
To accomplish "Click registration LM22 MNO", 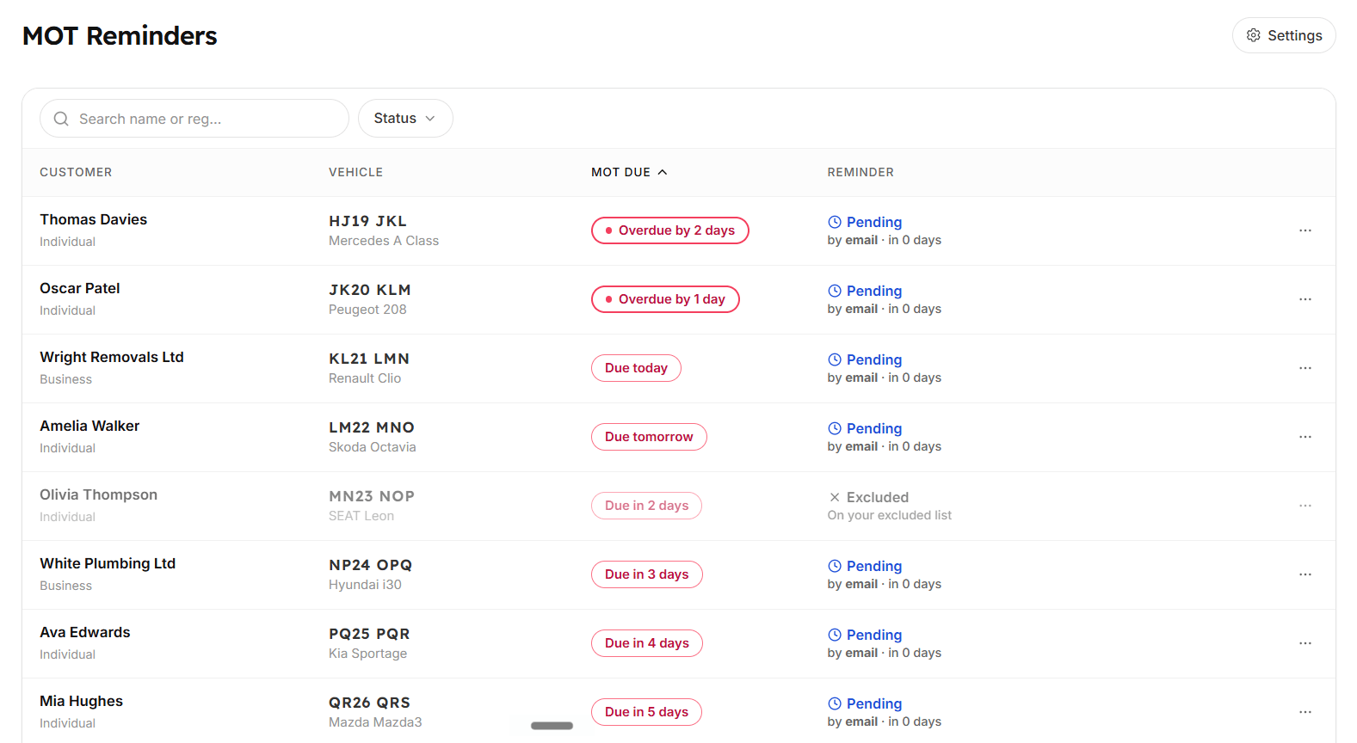I will point(372,427).
